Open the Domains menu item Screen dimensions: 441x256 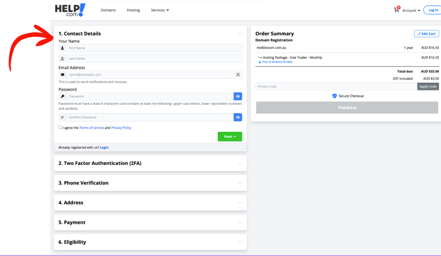point(108,10)
